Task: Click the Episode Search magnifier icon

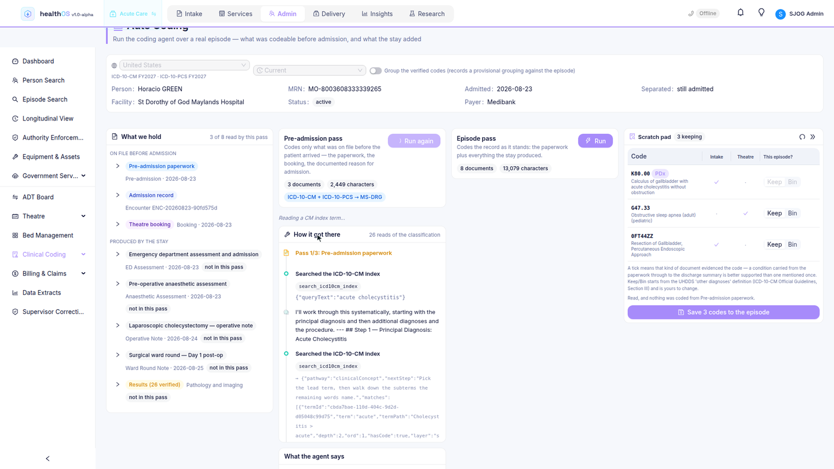Action: (x=15, y=100)
